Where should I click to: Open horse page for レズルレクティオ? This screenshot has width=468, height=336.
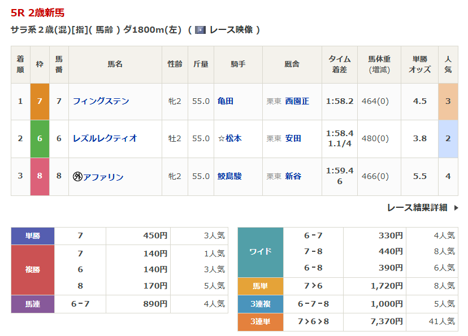pyautogui.click(x=105, y=138)
